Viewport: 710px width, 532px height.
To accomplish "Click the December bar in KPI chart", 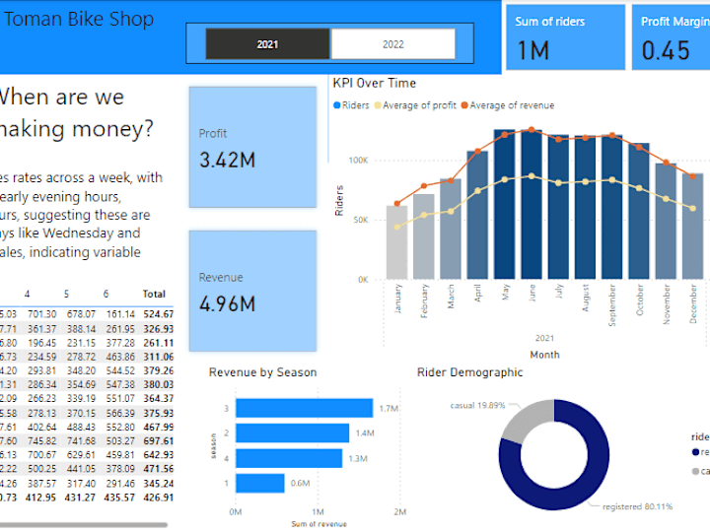I will coord(693,227).
